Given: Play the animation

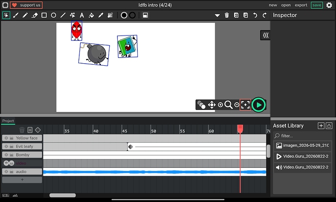Looking at the screenshot, I should [259, 105].
